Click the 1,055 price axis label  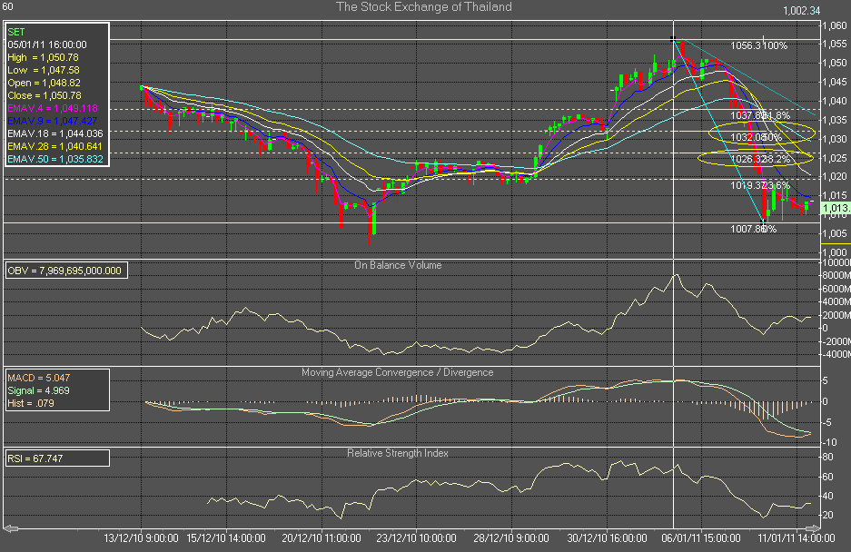pos(835,44)
